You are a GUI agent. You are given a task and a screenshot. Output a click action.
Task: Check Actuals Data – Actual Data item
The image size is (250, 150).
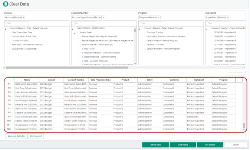point(10,36)
